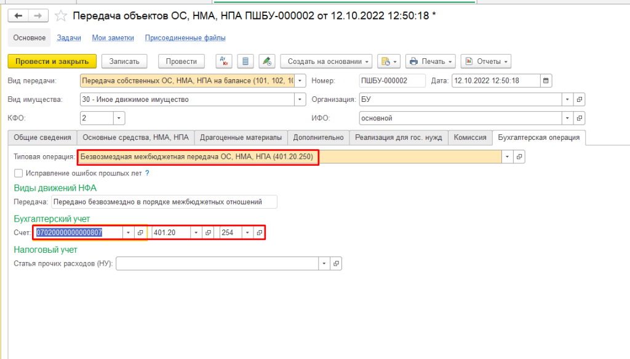
Task: Click open-form icon next to Статья прочих расходов
Action: [336, 263]
